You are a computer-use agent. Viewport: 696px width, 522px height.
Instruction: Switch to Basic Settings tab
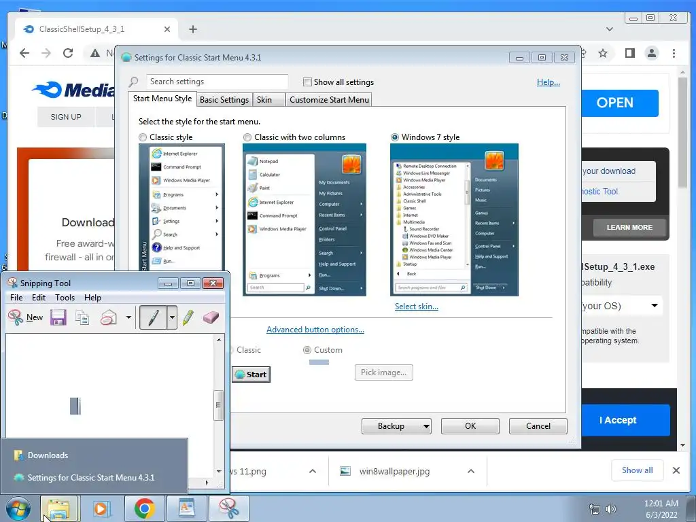point(224,100)
